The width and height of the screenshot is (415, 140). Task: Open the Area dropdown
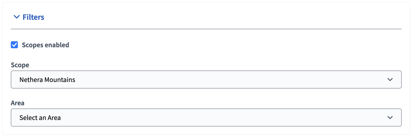tap(206, 117)
